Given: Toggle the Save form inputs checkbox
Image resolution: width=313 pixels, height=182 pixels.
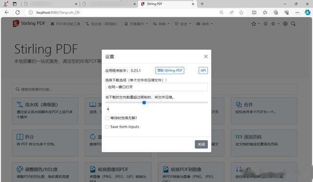Looking at the screenshot, I should click(107, 127).
